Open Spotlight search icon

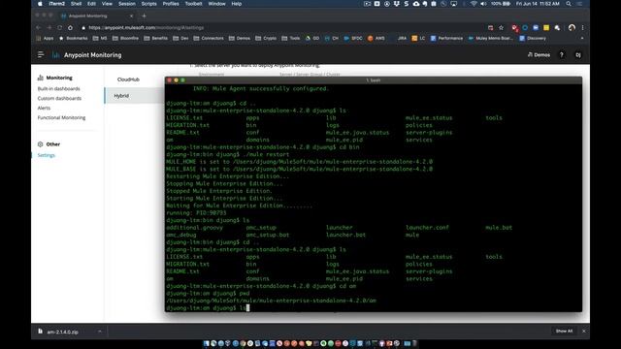[569, 4]
